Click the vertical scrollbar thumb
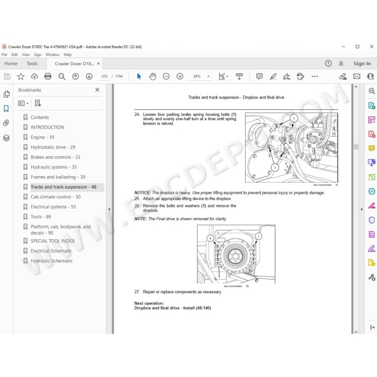This screenshot has width=377, height=377. tap(356, 146)
